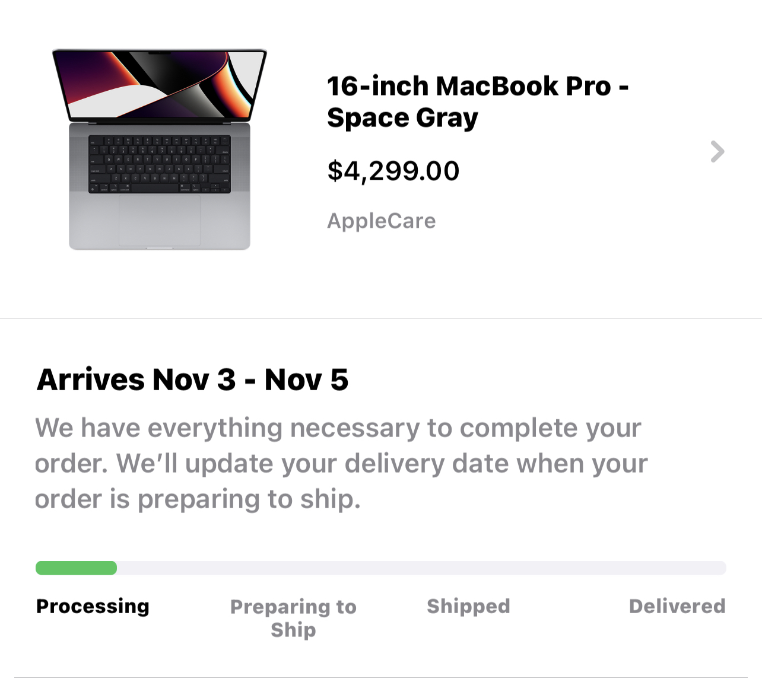Click the MacBook screen wallpaper in the photo
The image size is (762, 682).
[160, 83]
